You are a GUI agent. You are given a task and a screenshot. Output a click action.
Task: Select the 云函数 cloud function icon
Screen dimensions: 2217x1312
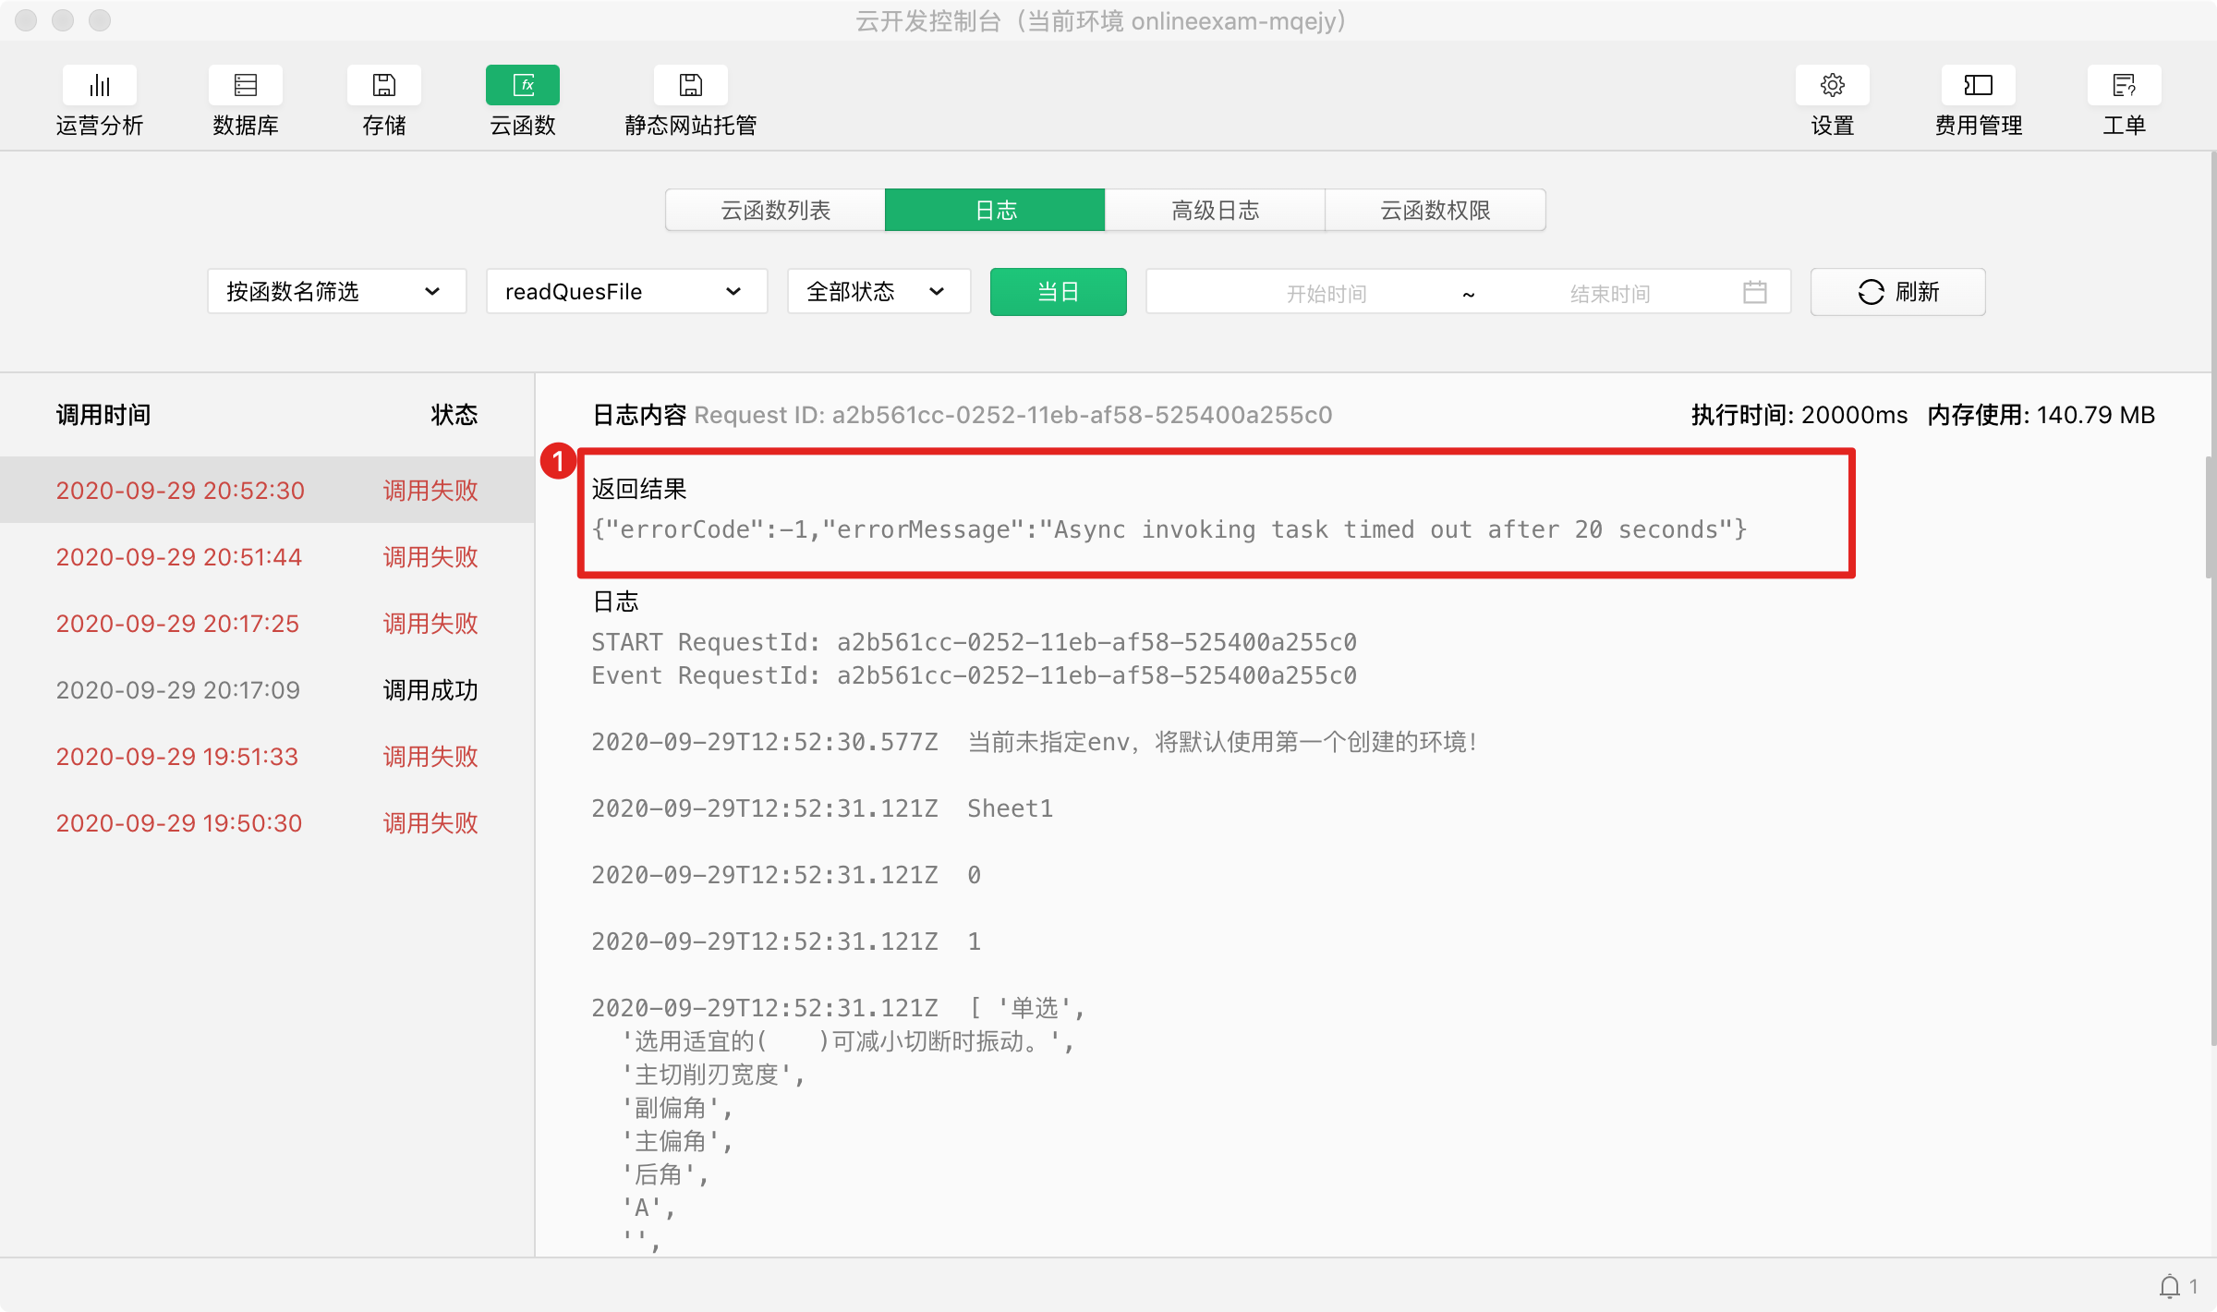[523, 86]
